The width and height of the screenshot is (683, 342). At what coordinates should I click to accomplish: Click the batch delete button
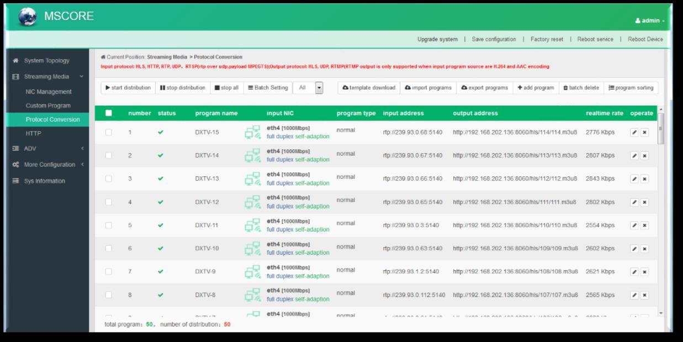(x=581, y=88)
